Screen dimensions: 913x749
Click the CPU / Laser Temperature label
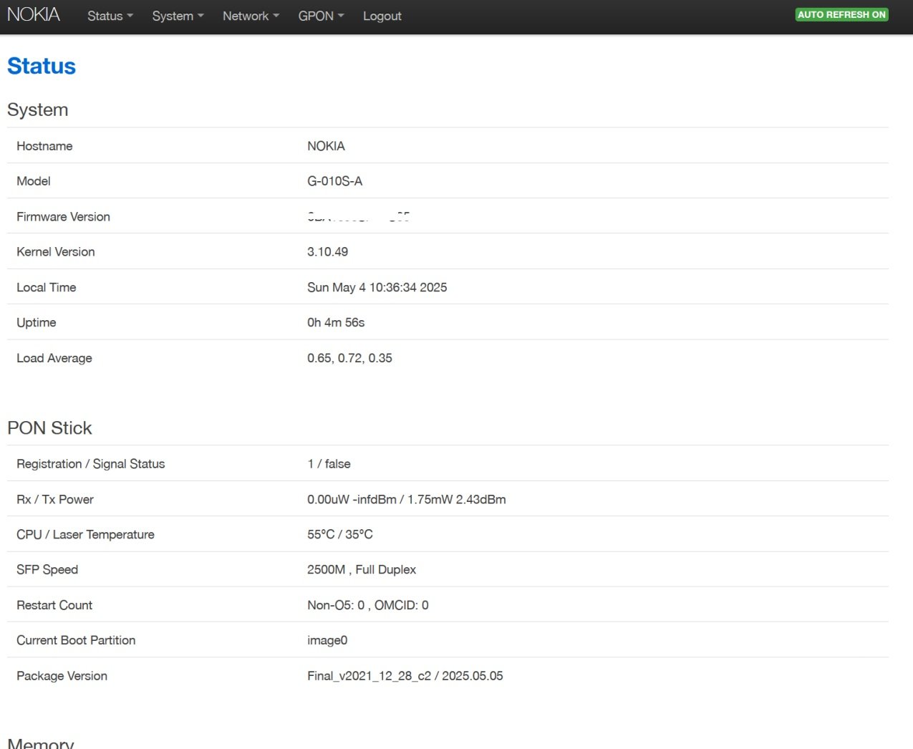[x=85, y=534]
